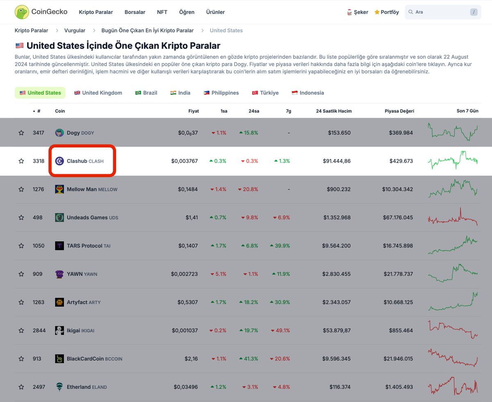Star the BlackCardCoin row
This screenshot has height=402, width=492.
tap(21, 359)
